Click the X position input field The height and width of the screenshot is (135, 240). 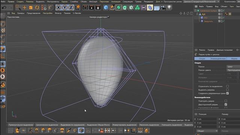pyautogui.click(x=206, y=119)
